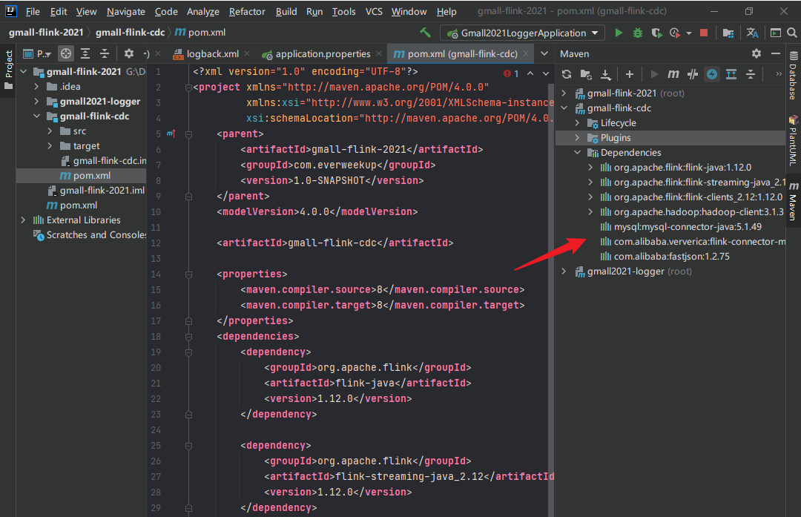The height and width of the screenshot is (517, 801).
Task: Open the Refactor menu
Action: [x=247, y=11]
